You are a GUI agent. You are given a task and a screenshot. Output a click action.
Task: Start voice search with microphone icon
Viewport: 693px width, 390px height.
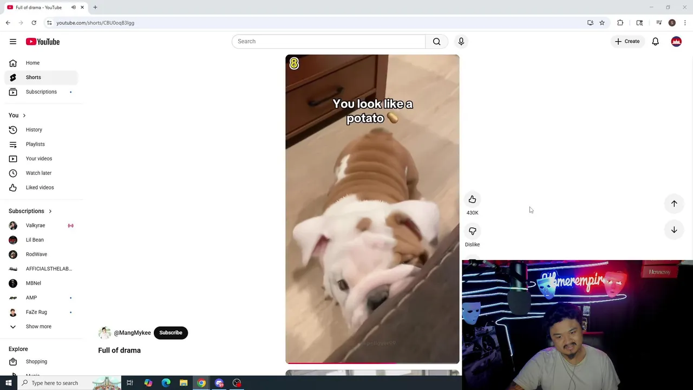tap(461, 41)
